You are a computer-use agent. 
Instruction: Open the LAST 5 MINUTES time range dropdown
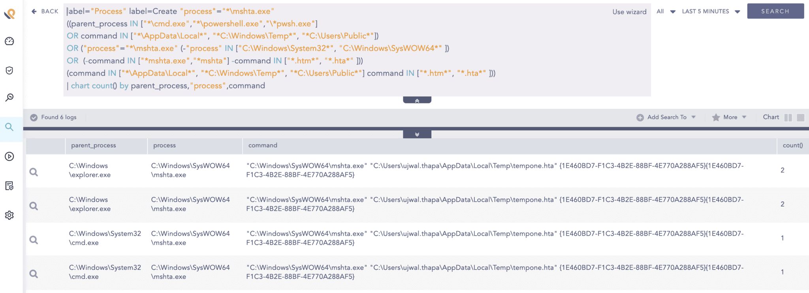[x=711, y=11]
